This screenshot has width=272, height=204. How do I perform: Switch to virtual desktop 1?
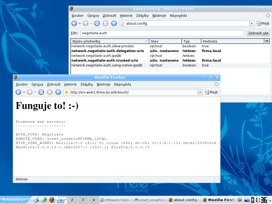coord(61,200)
